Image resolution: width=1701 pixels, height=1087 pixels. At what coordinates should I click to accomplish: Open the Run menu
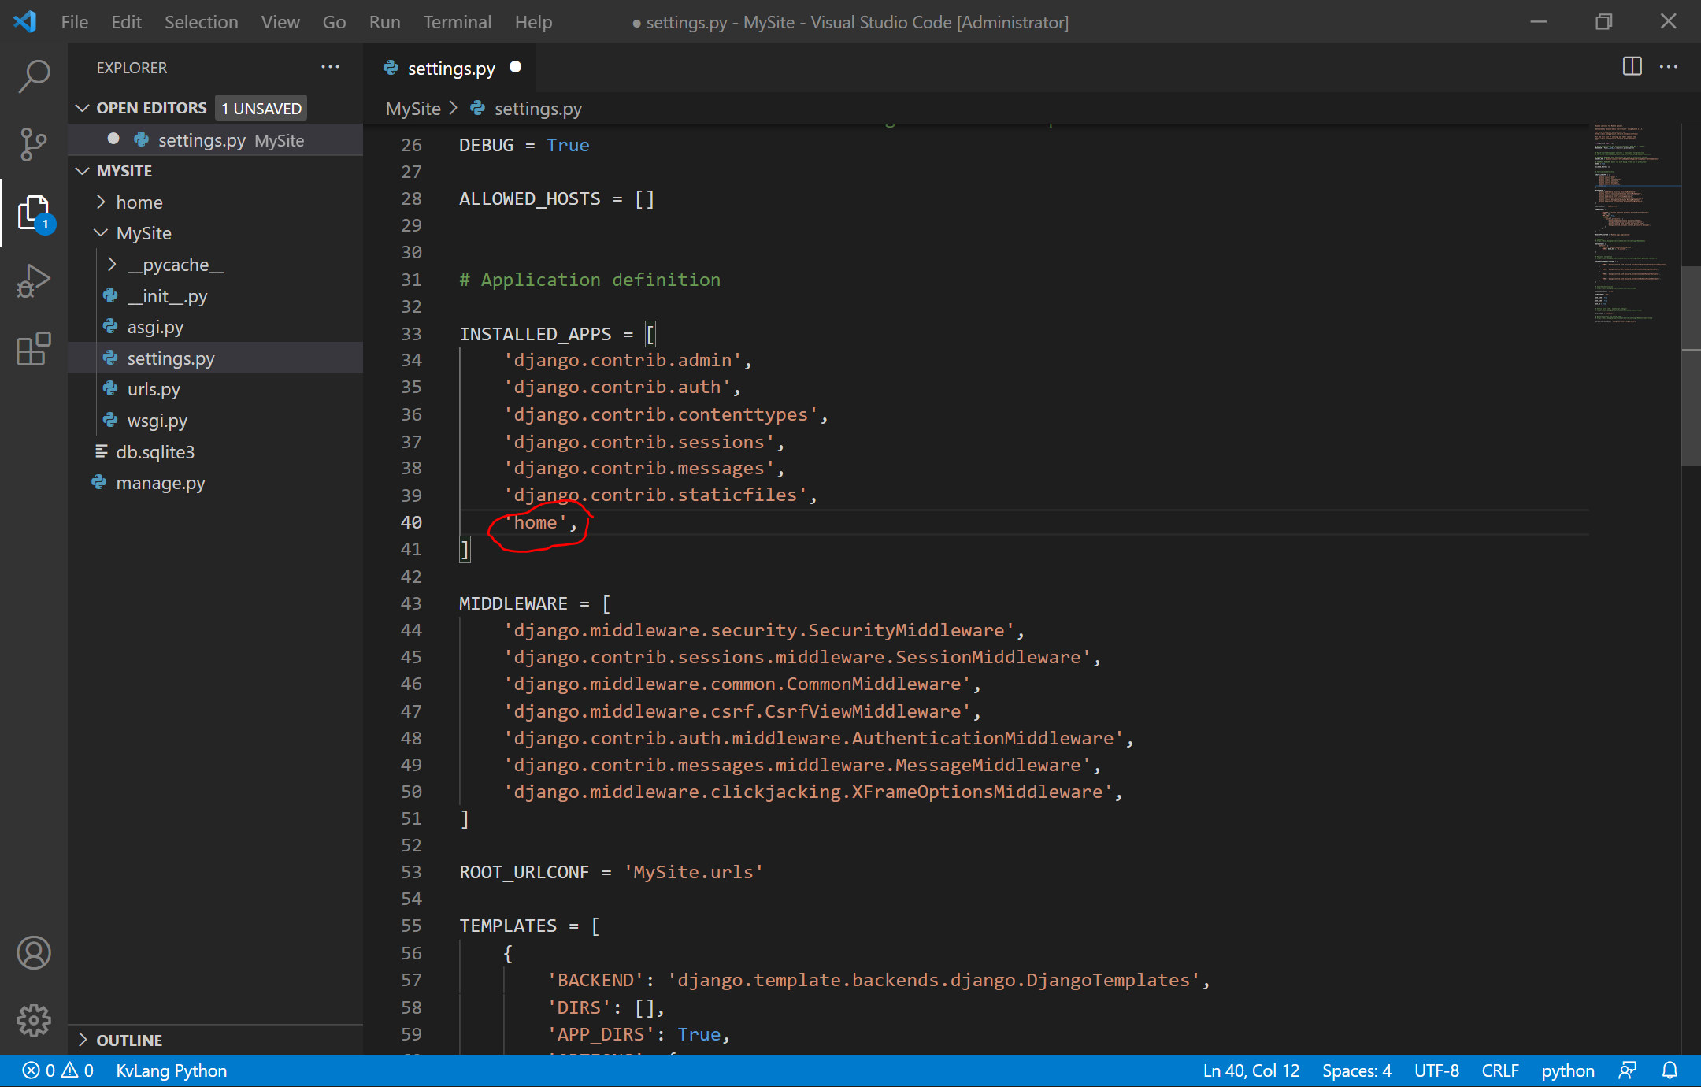[x=384, y=22]
